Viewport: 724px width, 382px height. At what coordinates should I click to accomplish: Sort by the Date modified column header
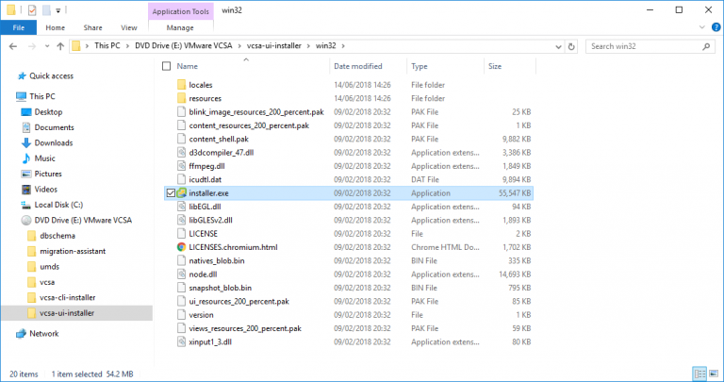pyautogui.click(x=358, y=67)
